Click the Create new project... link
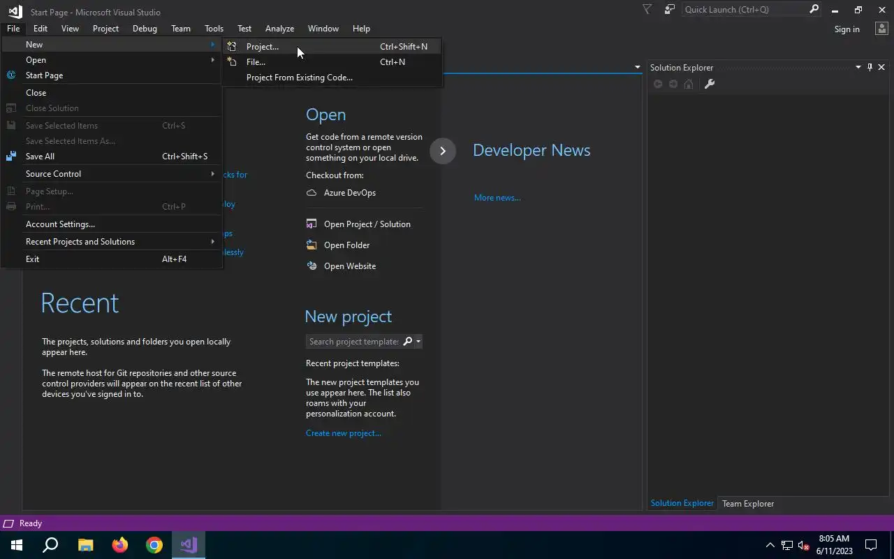Image resolution: width=894 pixels, height=559 pixels. 344,433
